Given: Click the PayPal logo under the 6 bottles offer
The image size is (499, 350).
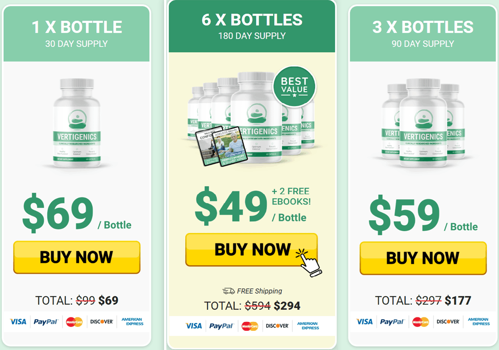Looking at the screenshot, I should click(221, 326).
